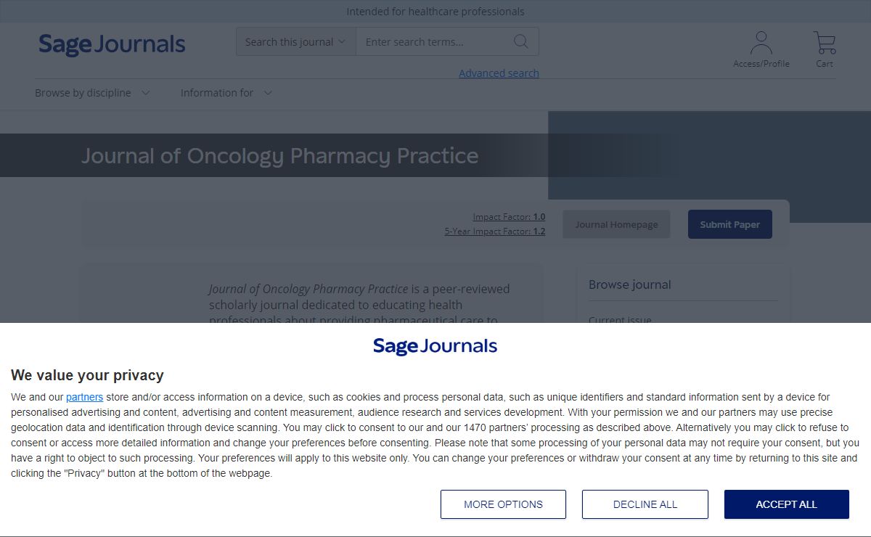Viewport: 871px width, 537px height.
Task: Click the Journal of Oncology Pharmacy Practice title
Action: pyautogui.click(x=279, y=156)
